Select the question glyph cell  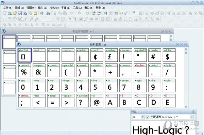82,101
